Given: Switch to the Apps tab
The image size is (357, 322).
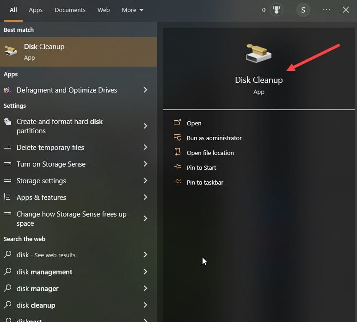Looking at the screenshot, I should [36, 10].
